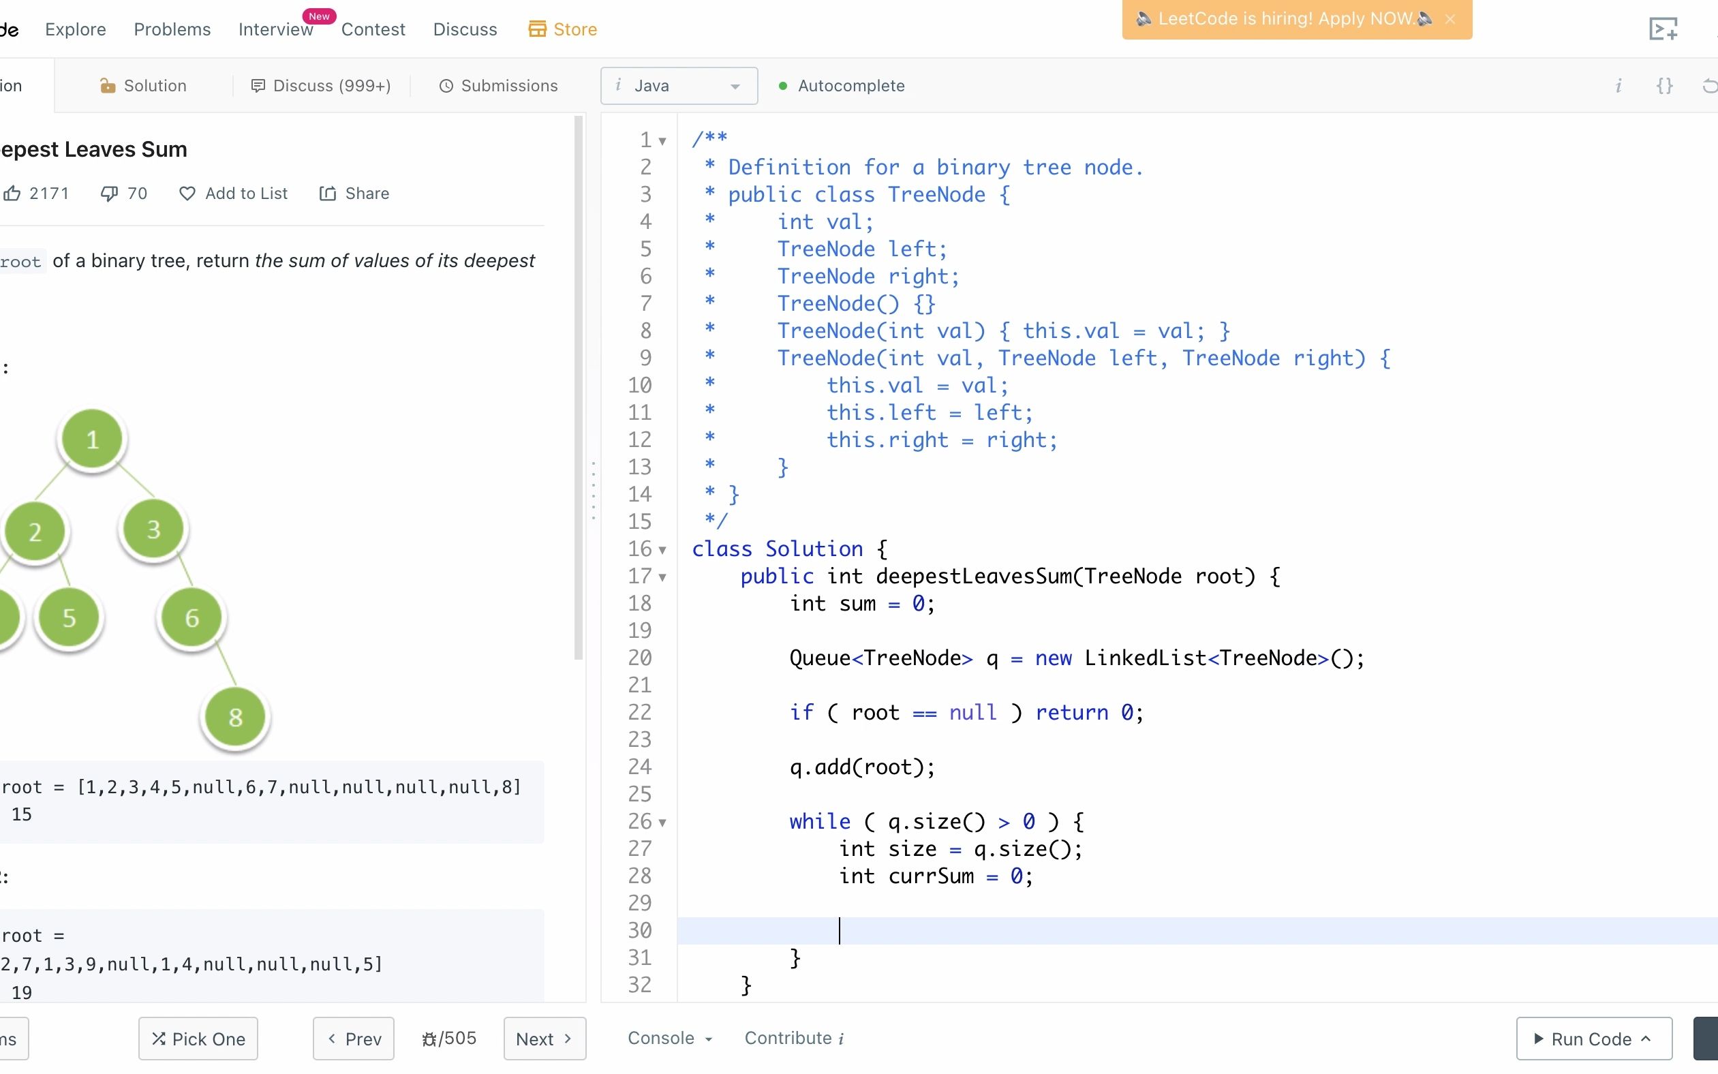Click the Add to List icon

188,193
